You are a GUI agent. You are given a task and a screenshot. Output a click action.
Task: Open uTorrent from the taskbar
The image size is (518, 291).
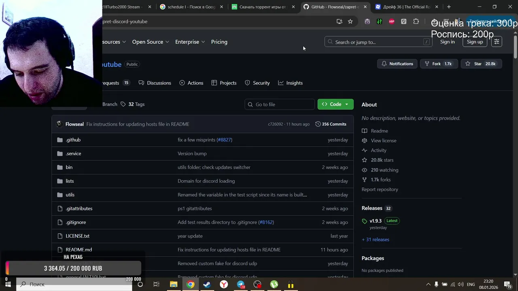[274, 284]
